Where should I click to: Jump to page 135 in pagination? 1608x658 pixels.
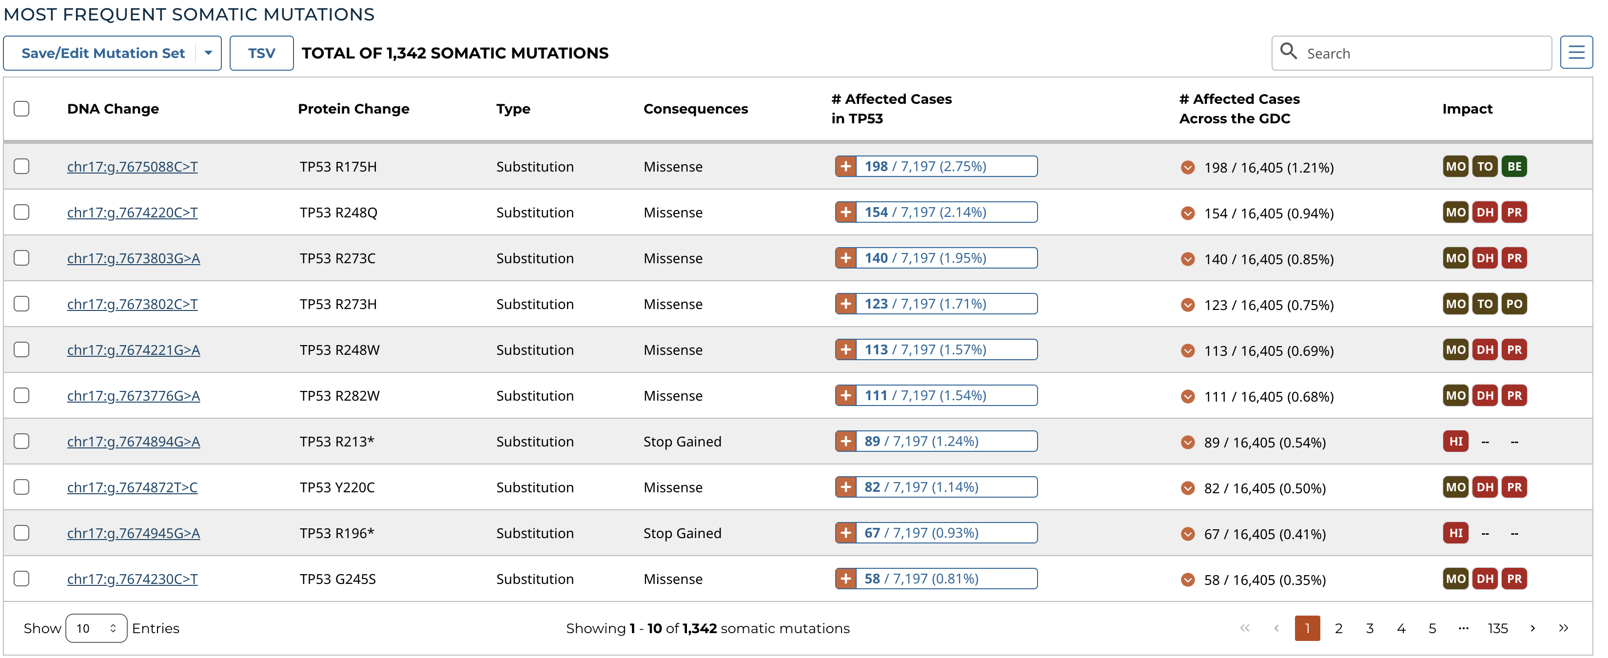coord(1497,628)
